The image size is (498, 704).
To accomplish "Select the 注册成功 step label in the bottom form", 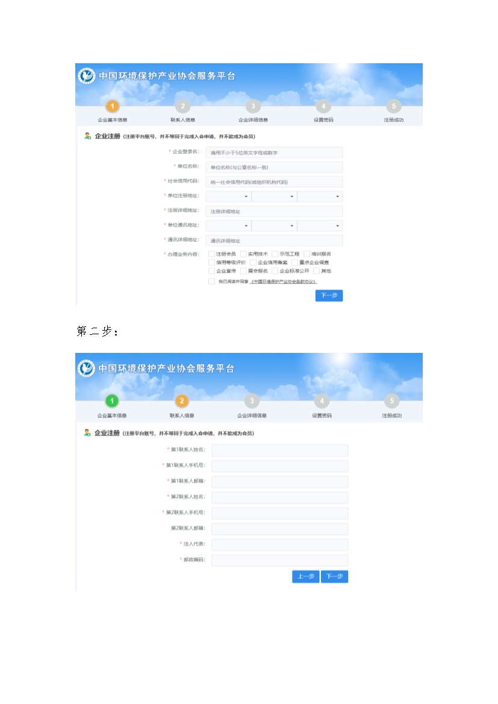I will pyautogui.click(x=391, y=416).
